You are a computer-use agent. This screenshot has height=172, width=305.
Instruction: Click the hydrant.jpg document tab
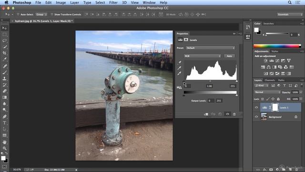coord(43,21)
